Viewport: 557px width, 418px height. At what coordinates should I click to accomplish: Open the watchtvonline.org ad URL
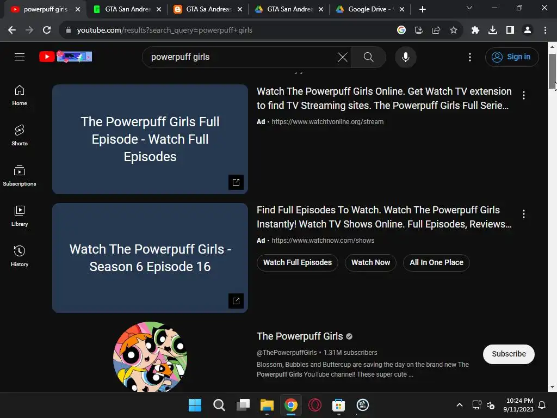[x=327, y=122]
